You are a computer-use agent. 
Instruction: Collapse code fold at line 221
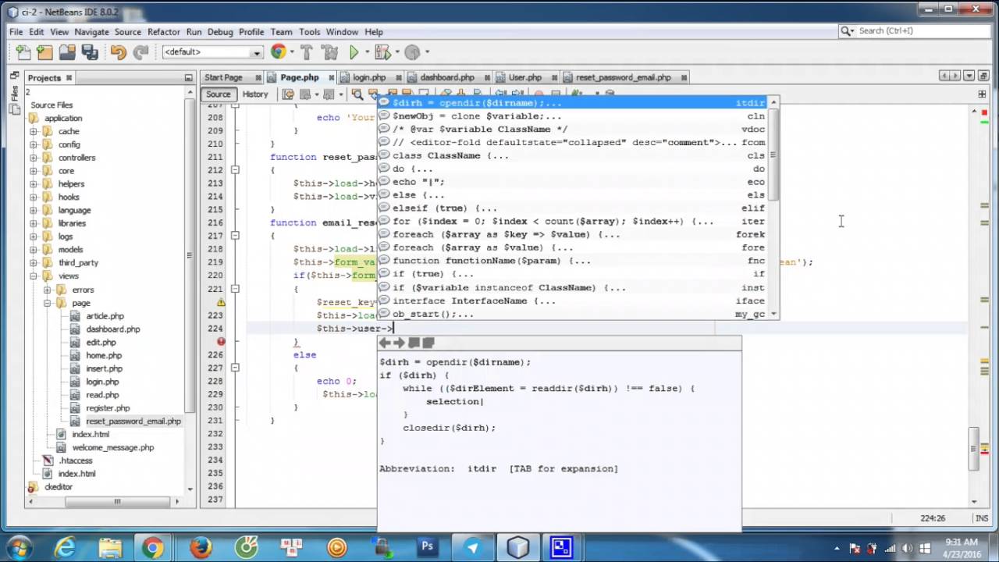click(235, 289)
